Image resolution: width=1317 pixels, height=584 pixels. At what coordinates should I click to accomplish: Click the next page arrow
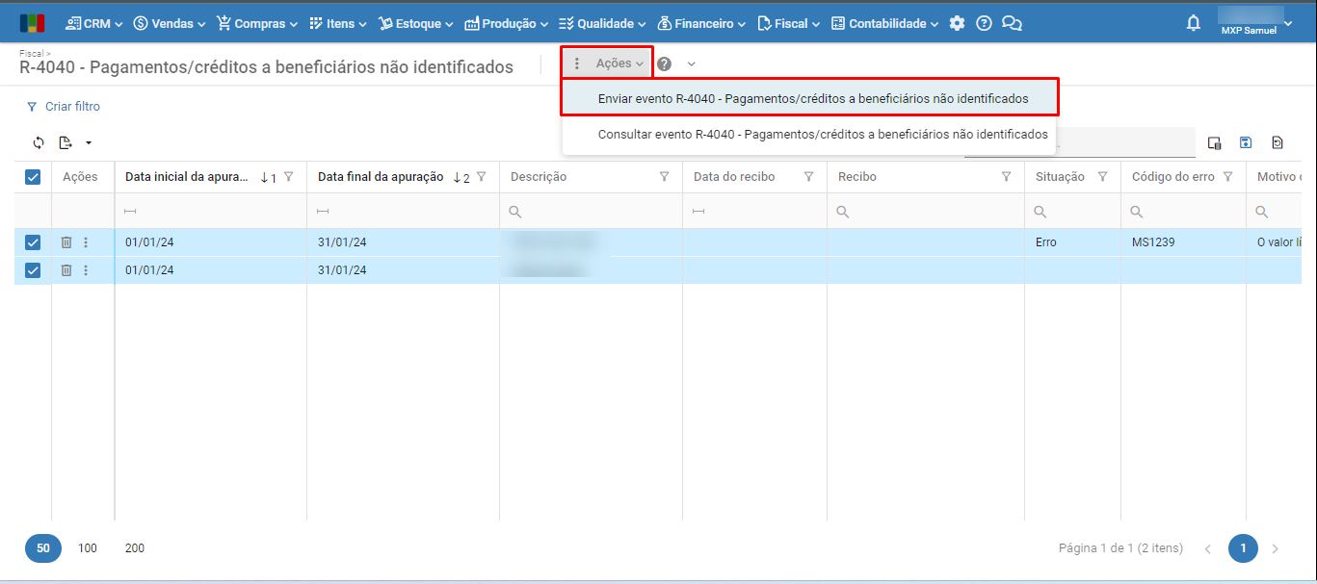(x=1276, y=548)
